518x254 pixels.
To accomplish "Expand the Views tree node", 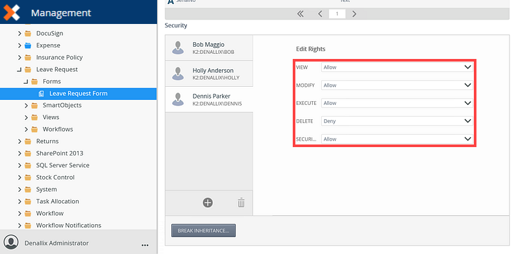I will click(27, 117).
